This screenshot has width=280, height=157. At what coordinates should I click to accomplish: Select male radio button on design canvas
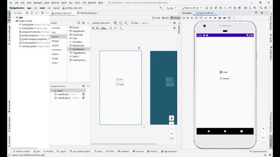[119, 79]
